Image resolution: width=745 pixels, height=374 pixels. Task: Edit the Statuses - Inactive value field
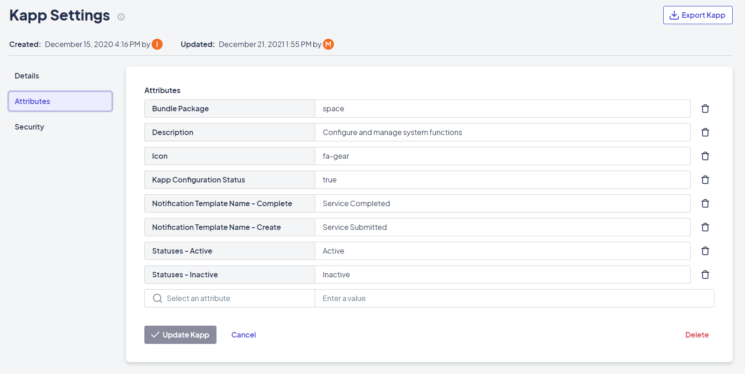[502, 275]
